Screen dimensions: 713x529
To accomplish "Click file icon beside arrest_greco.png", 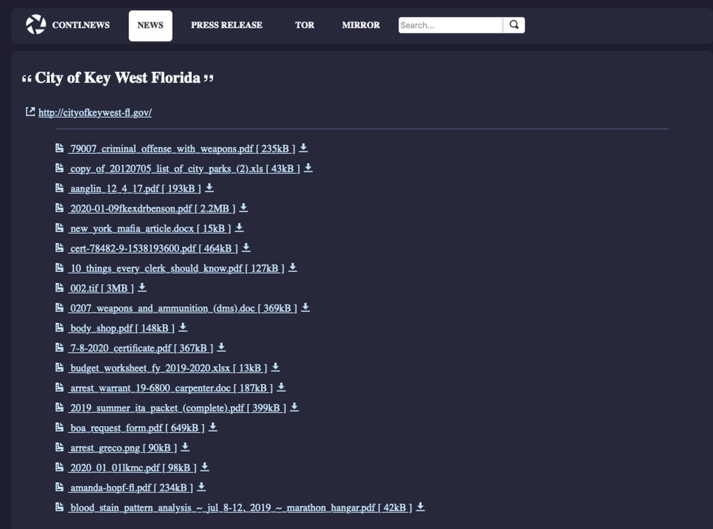I will point(59,447).
